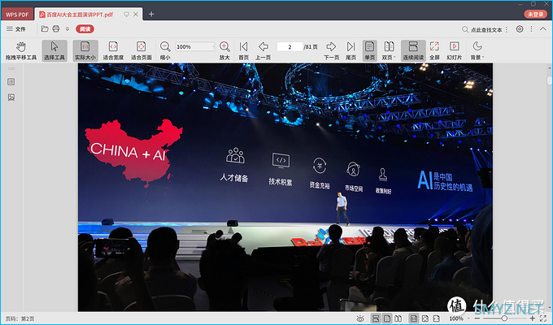Toggle 连续阅读 continuous reading mode
553x325 pixels.
pyautogui.click(x=413, y=50)
